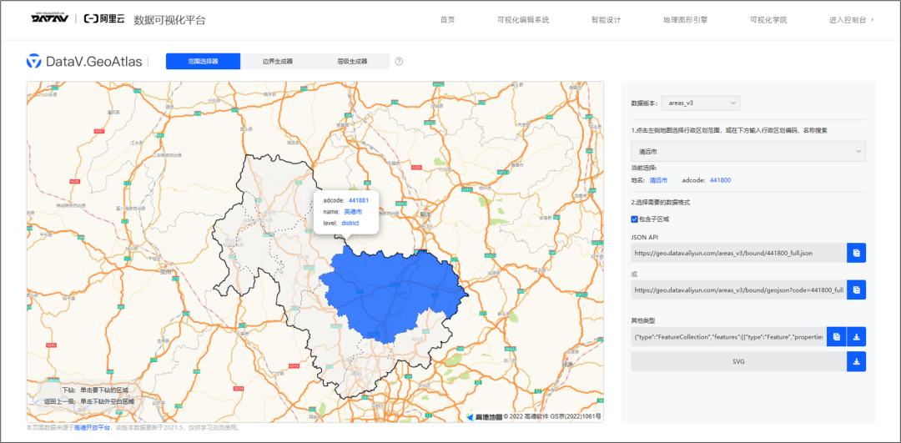Click adcode 441881 in map tooltip

[359, 200]
